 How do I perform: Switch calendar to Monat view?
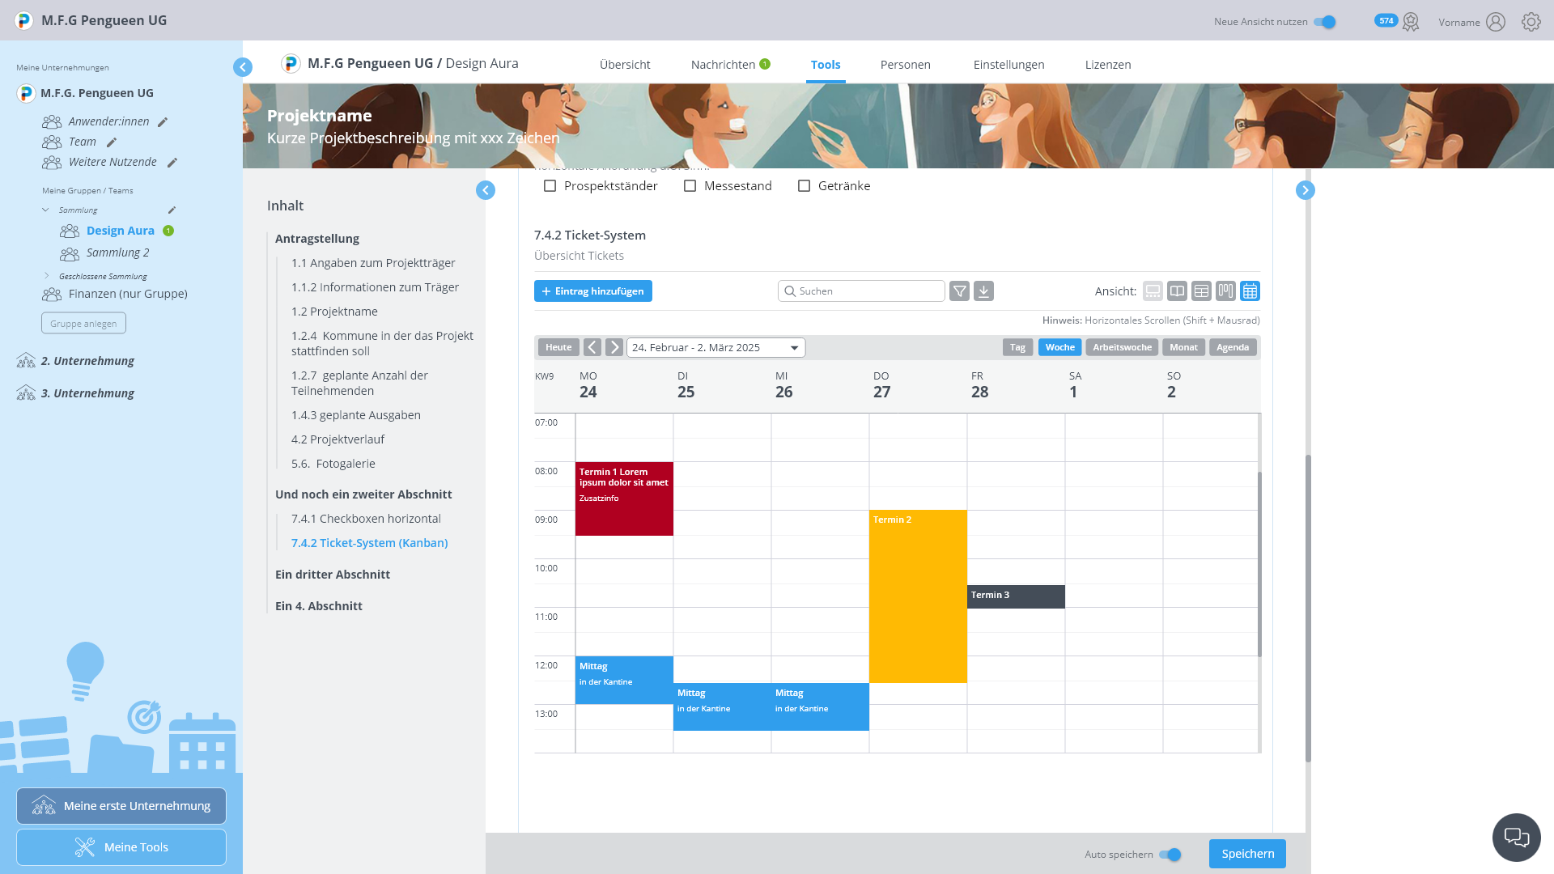[x=1183, y=347]
